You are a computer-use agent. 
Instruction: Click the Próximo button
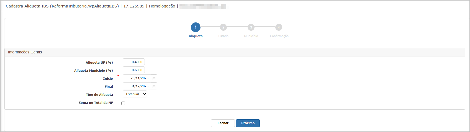[x=248, y=123]
